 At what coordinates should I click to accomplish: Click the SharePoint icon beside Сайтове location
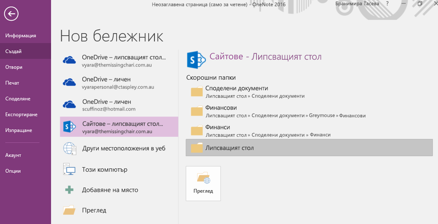coord(70,127)
